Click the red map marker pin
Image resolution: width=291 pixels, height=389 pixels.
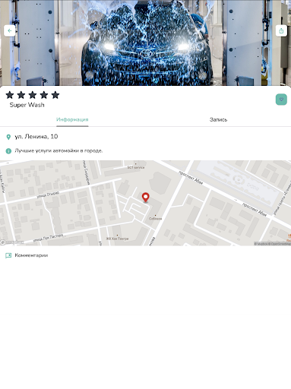(145, 198)
